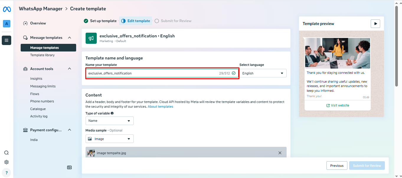Screen dimensions: 402x178
Task: Click the Meta logo icon
Action: (7, 9)
